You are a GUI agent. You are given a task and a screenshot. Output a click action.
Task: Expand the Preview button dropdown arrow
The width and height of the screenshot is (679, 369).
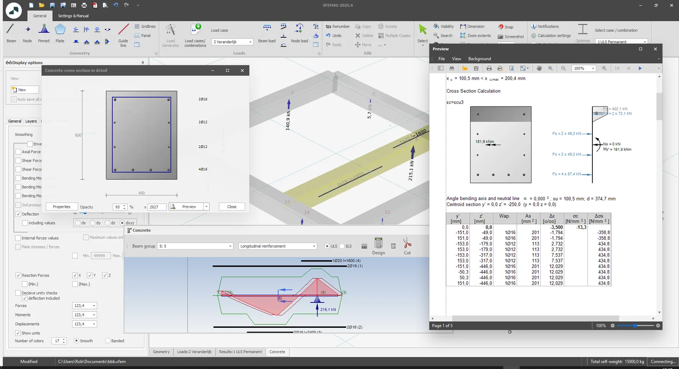(206, 207)
